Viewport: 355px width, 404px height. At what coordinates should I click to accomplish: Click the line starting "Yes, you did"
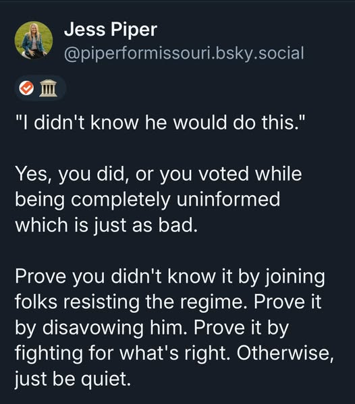point(159,174)
